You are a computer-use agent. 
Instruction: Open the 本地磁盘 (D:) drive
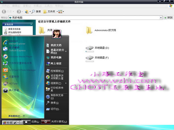pos(98,48)
